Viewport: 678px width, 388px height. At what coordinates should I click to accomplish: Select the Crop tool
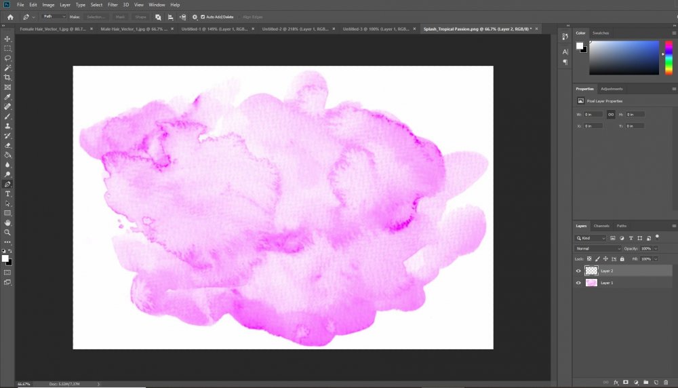coord(7,78)
